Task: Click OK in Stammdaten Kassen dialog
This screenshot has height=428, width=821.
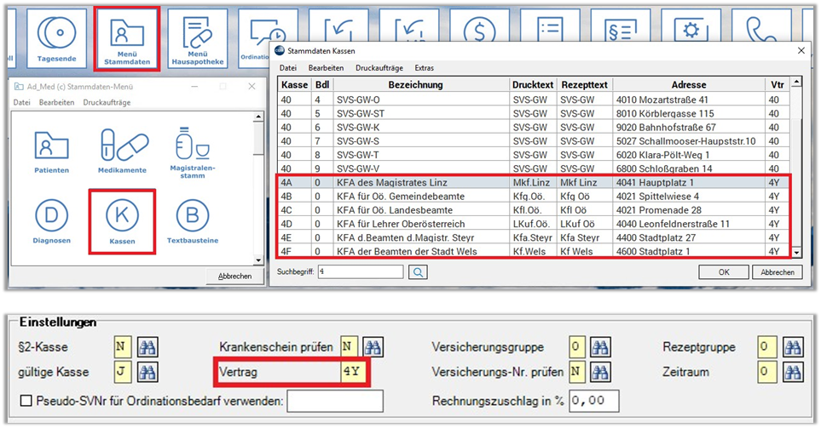Action: 723,272
